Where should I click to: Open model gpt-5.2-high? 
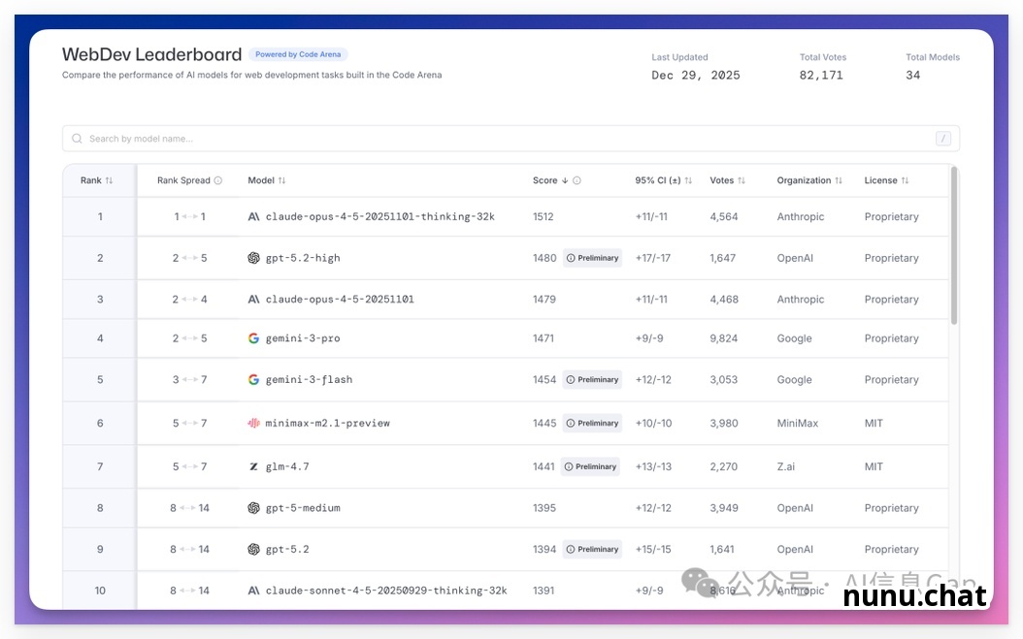pyautogui.click(x=303, y=258)
